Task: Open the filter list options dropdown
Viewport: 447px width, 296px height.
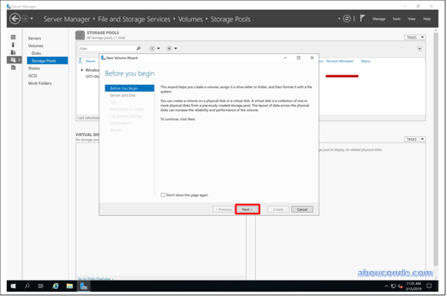Action: click(x=154, y=48)
